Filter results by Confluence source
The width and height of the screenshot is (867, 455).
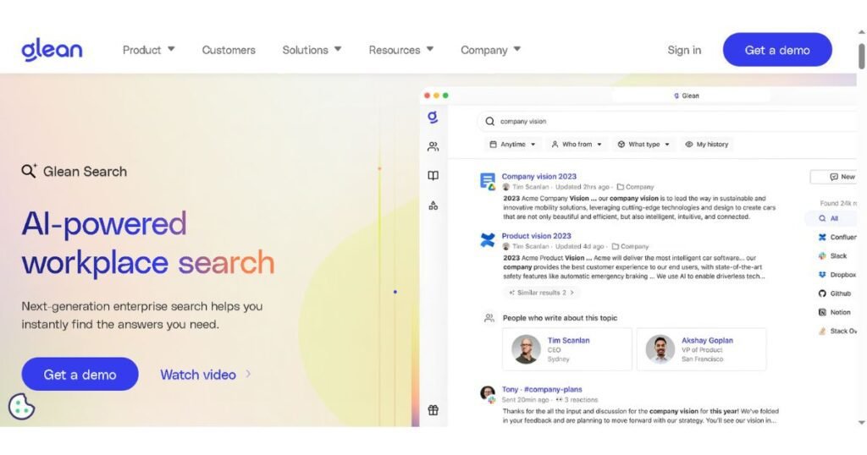(837, 237)
